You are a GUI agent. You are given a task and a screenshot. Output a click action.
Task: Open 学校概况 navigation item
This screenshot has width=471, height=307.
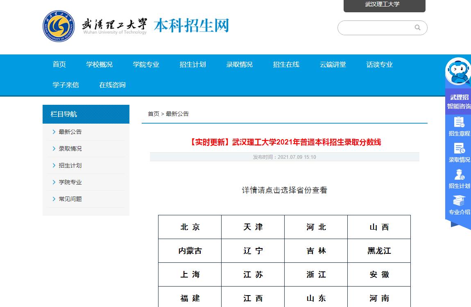pyautogui.click(x=99, y=65)
